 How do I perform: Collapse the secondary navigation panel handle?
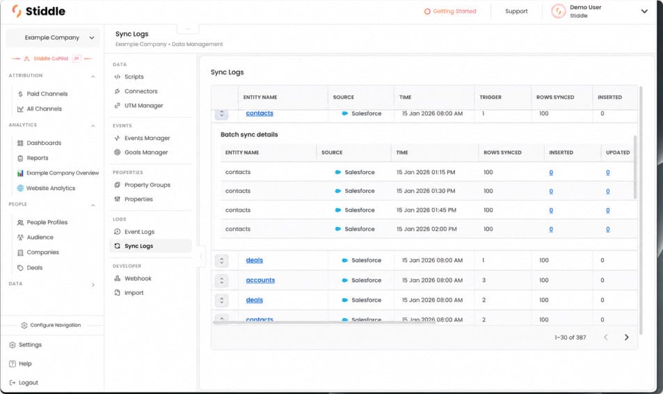click(x=201, y=256)
